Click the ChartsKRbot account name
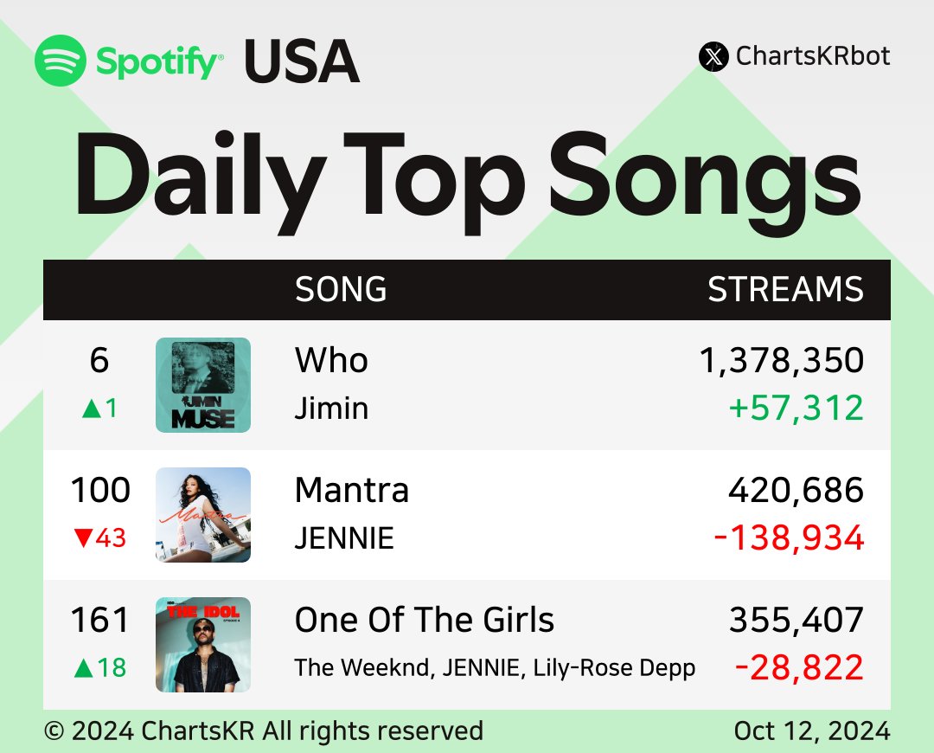The height and width of the screenshot is (753, 934). point(813,57)
